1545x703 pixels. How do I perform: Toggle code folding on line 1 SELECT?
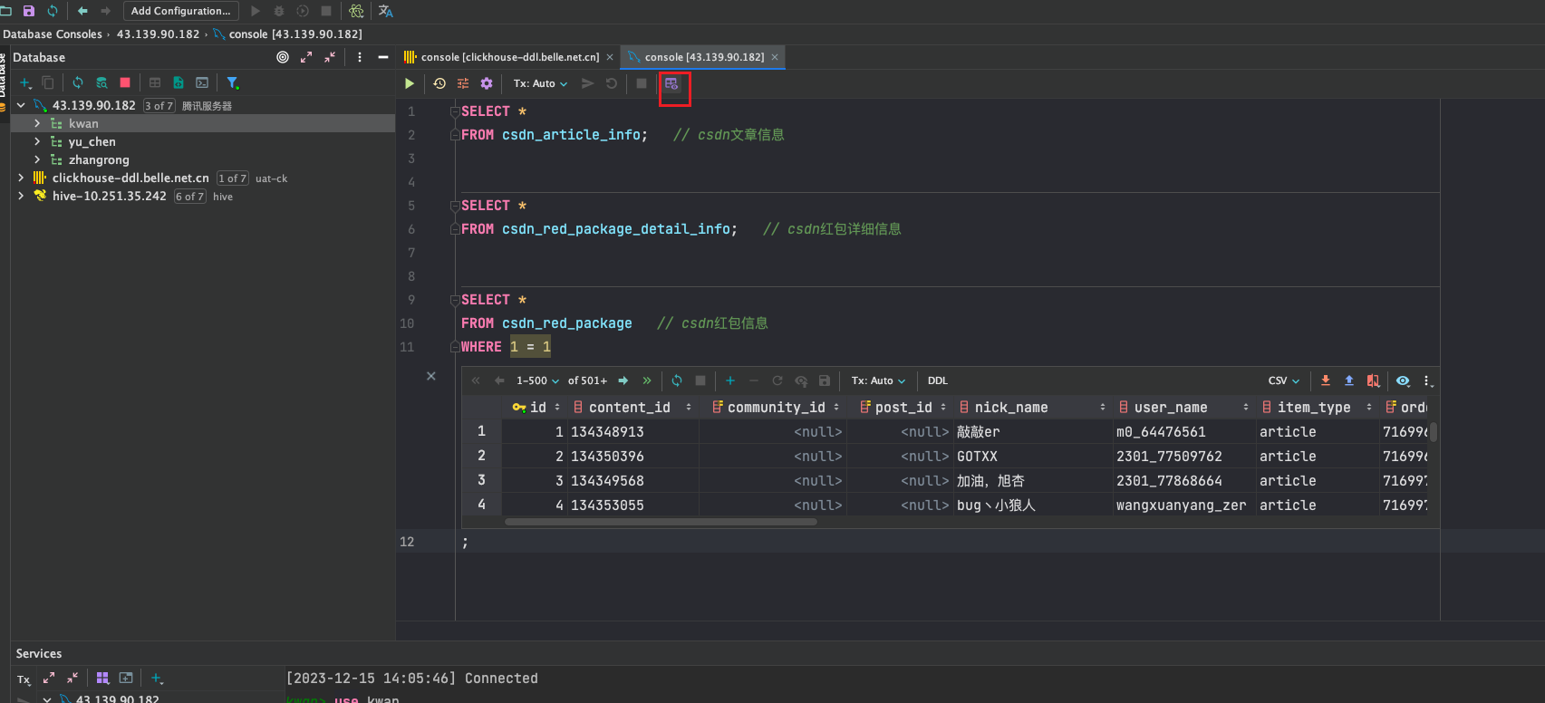tap(455, 111)
